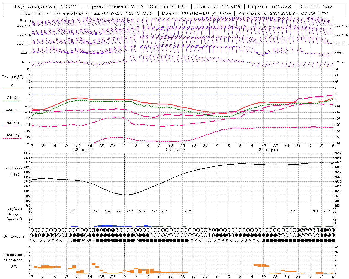Click the Модель COSMO-RU / 6.6км label
The image size is (349, 279).
pos(196,13)
